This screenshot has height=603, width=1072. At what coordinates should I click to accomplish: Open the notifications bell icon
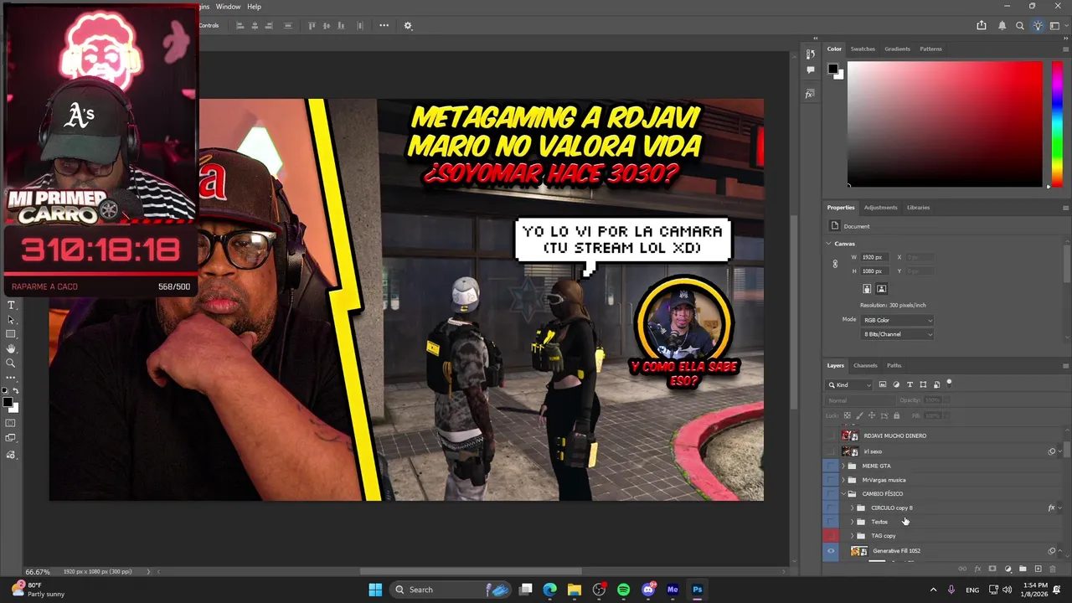click(x=1002, y=25)
